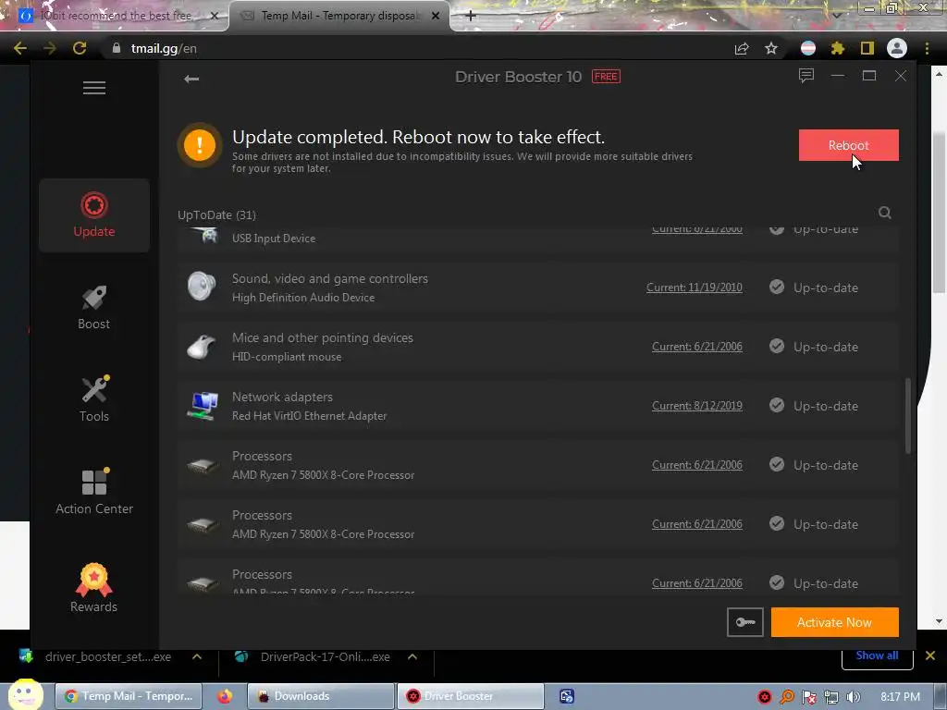The width and height of the screenshot is (947, 710).
Task: Open the Chrome three-dot menu
Action: (x=927, y=48)
